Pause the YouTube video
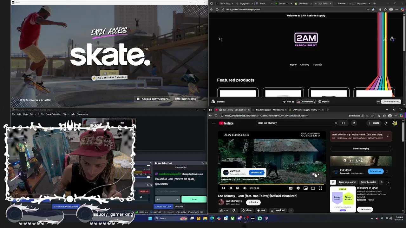The height and width of the screenshot is (228, 406). 231,188
